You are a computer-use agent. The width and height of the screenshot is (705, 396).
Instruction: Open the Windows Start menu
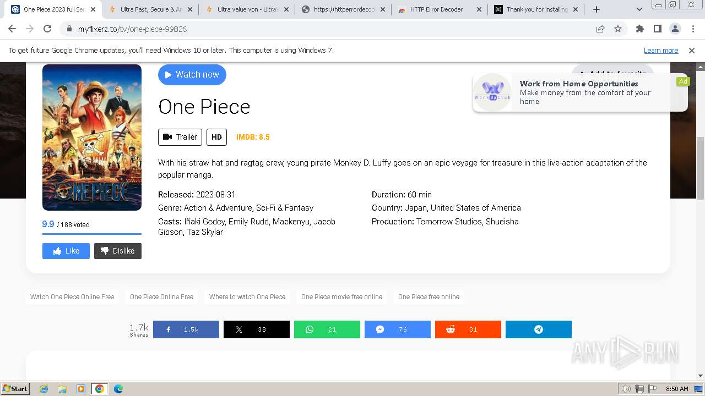pos(15,388)
